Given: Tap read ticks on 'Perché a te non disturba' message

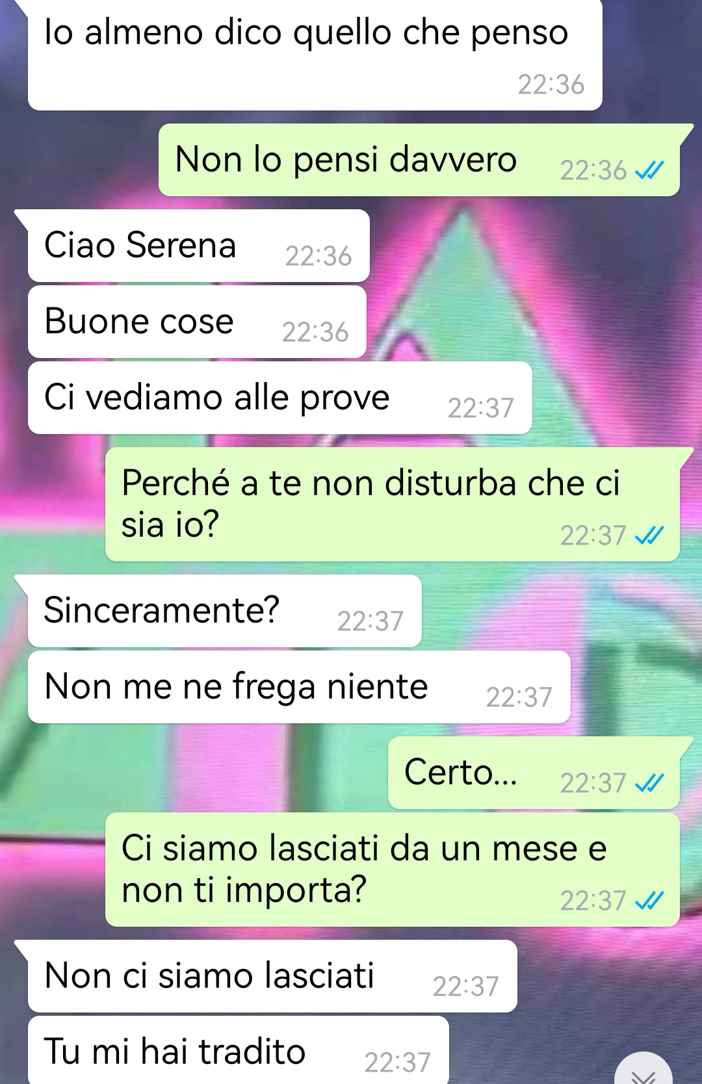Looking at the screenshot, I should pyautogui.click(x=649, y=536).
